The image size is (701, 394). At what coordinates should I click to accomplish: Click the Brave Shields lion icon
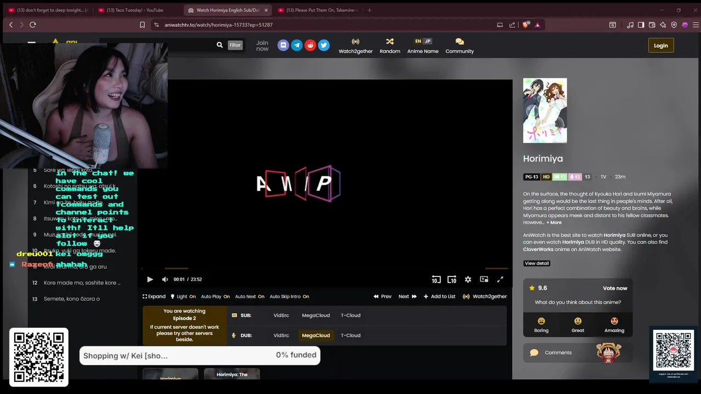click(526, 25)
